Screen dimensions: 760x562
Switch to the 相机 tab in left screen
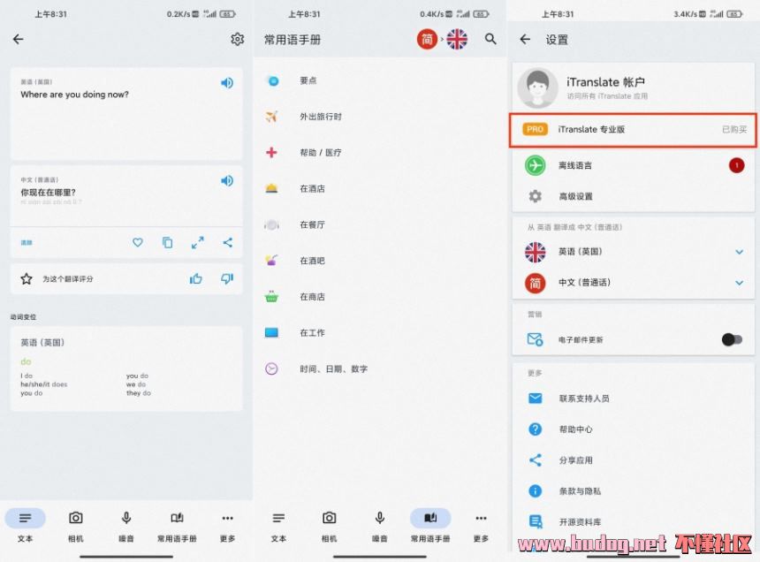(x=76, y=525)
